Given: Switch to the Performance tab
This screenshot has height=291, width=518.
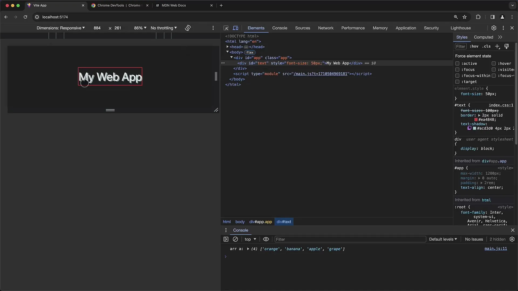Looking at the screenshot, I should [353, 28].
